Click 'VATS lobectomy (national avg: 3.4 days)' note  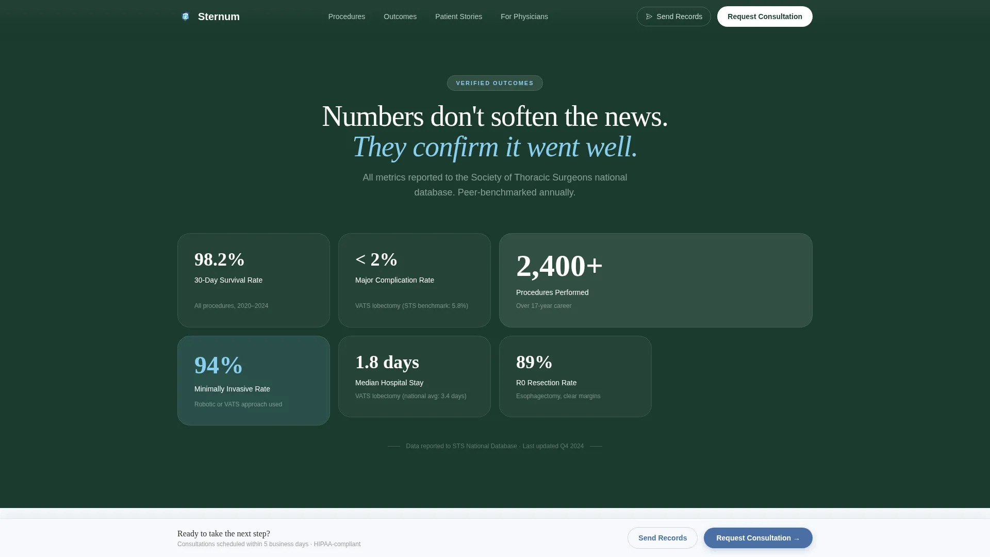pyautogui.click(x=410, y=396)
